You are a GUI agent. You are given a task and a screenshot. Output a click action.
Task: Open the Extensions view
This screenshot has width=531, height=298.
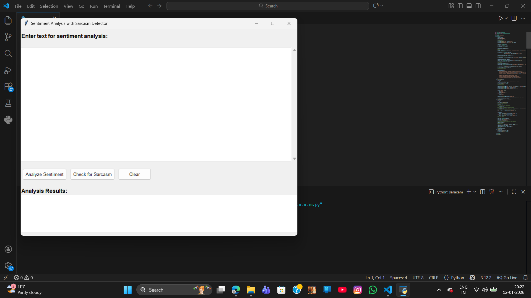coord(8,86)
